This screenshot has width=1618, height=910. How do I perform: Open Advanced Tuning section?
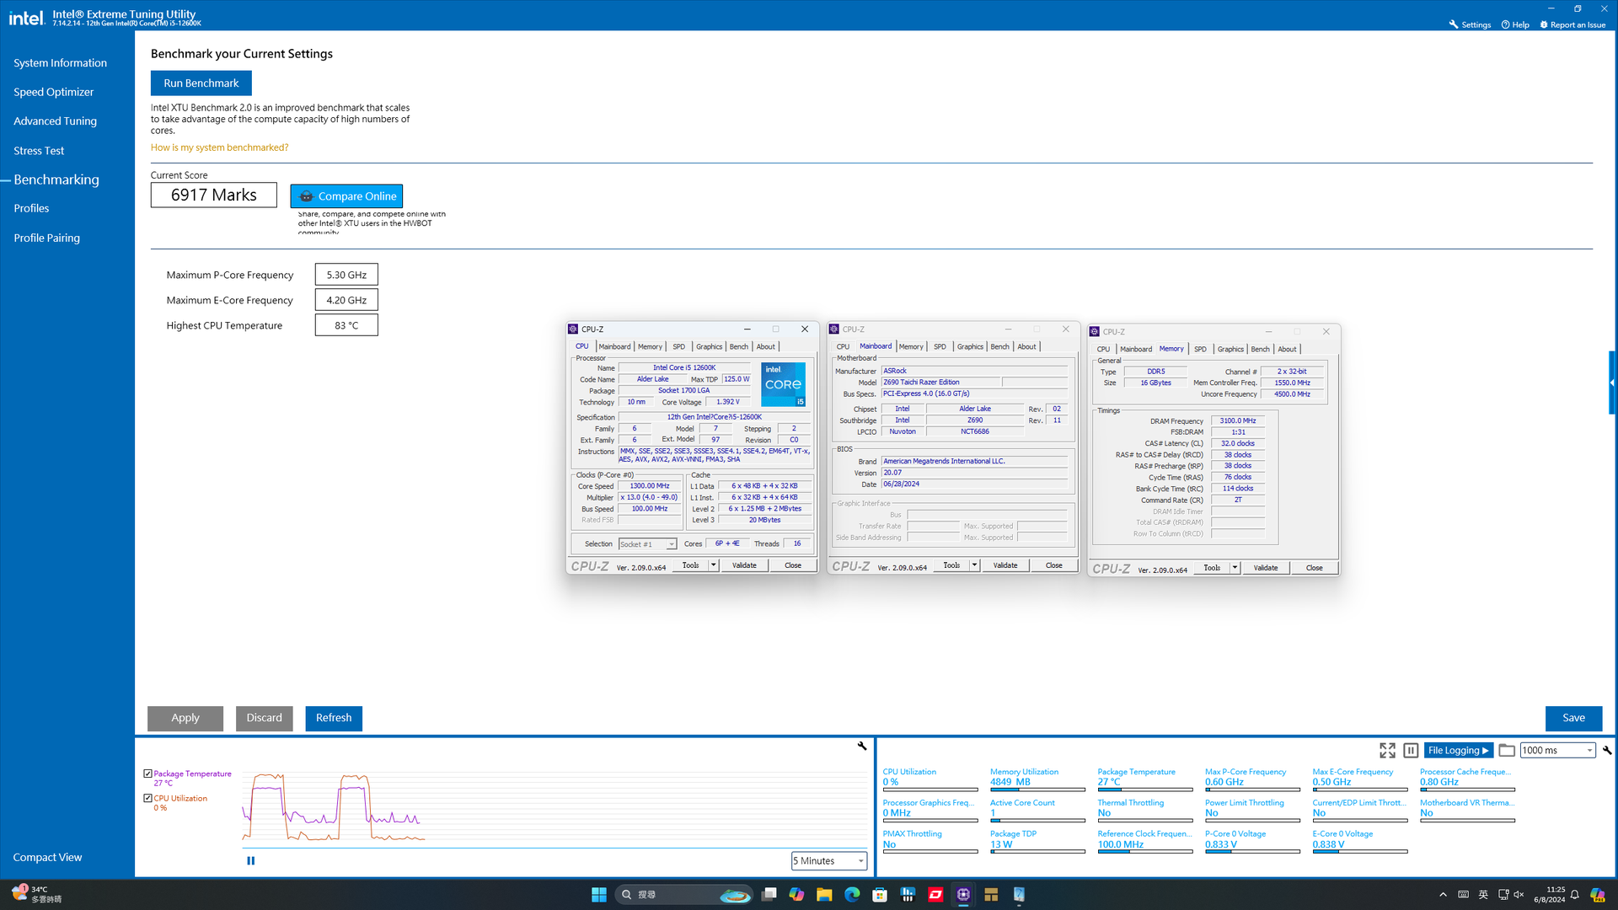pos(55,121)
